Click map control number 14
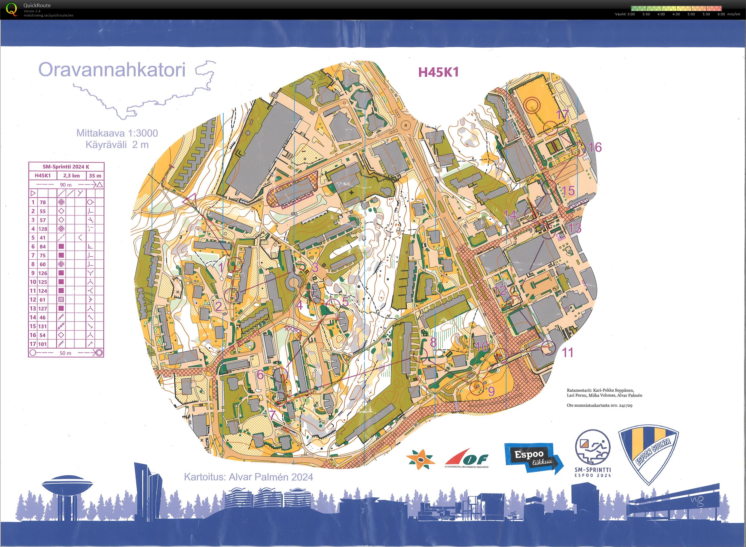The image size is (746, 547). (510, 215)
